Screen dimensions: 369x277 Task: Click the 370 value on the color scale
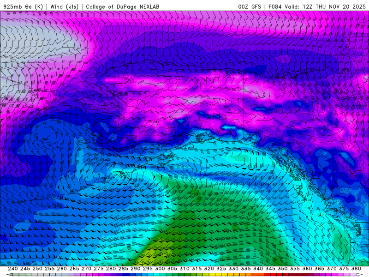coord(331,269)
